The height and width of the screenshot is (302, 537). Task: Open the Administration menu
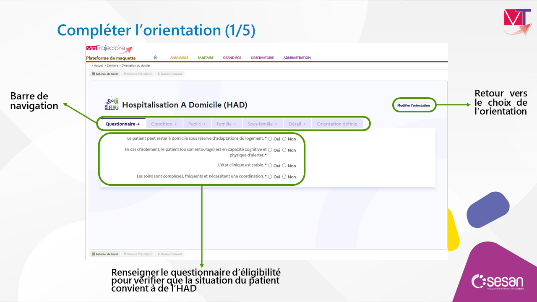(x=297, y=58)
